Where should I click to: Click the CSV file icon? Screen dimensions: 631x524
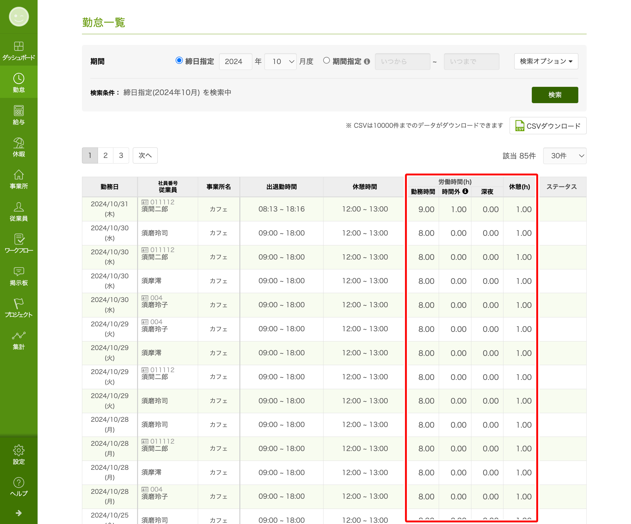pos(520,126)
